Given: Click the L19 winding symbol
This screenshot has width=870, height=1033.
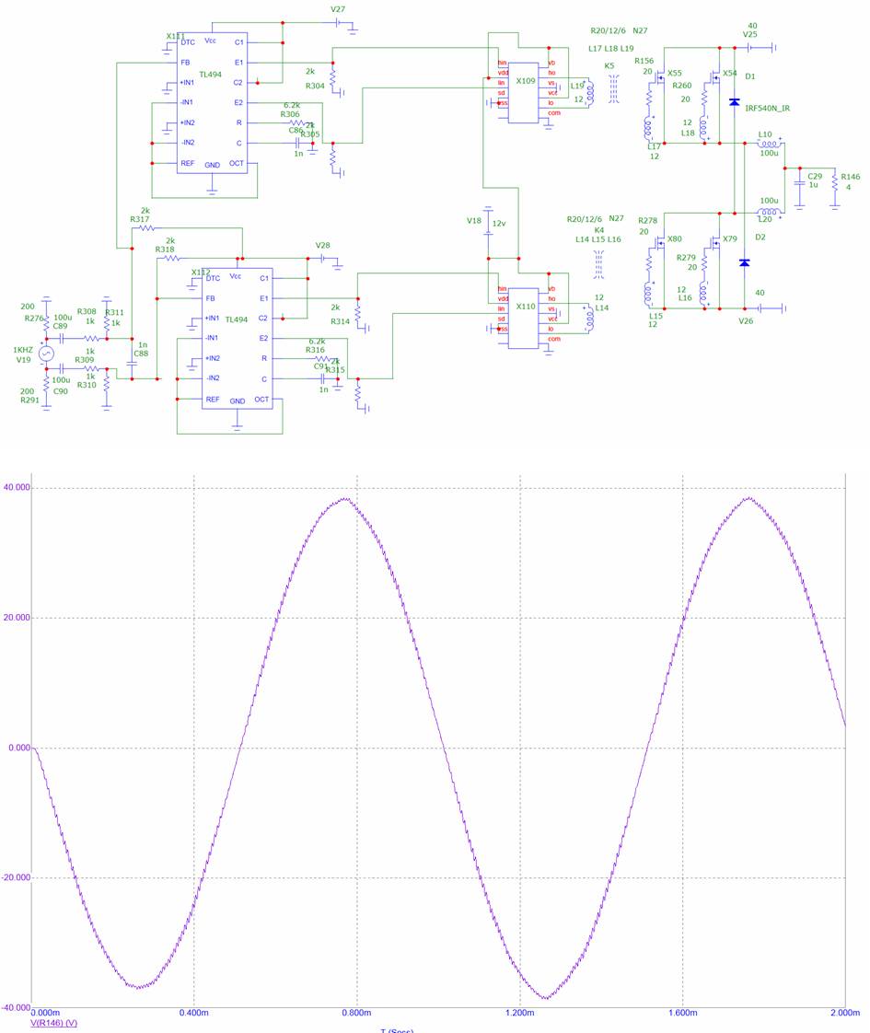Looking at the screenshot, I should click(x=589, y=93).
